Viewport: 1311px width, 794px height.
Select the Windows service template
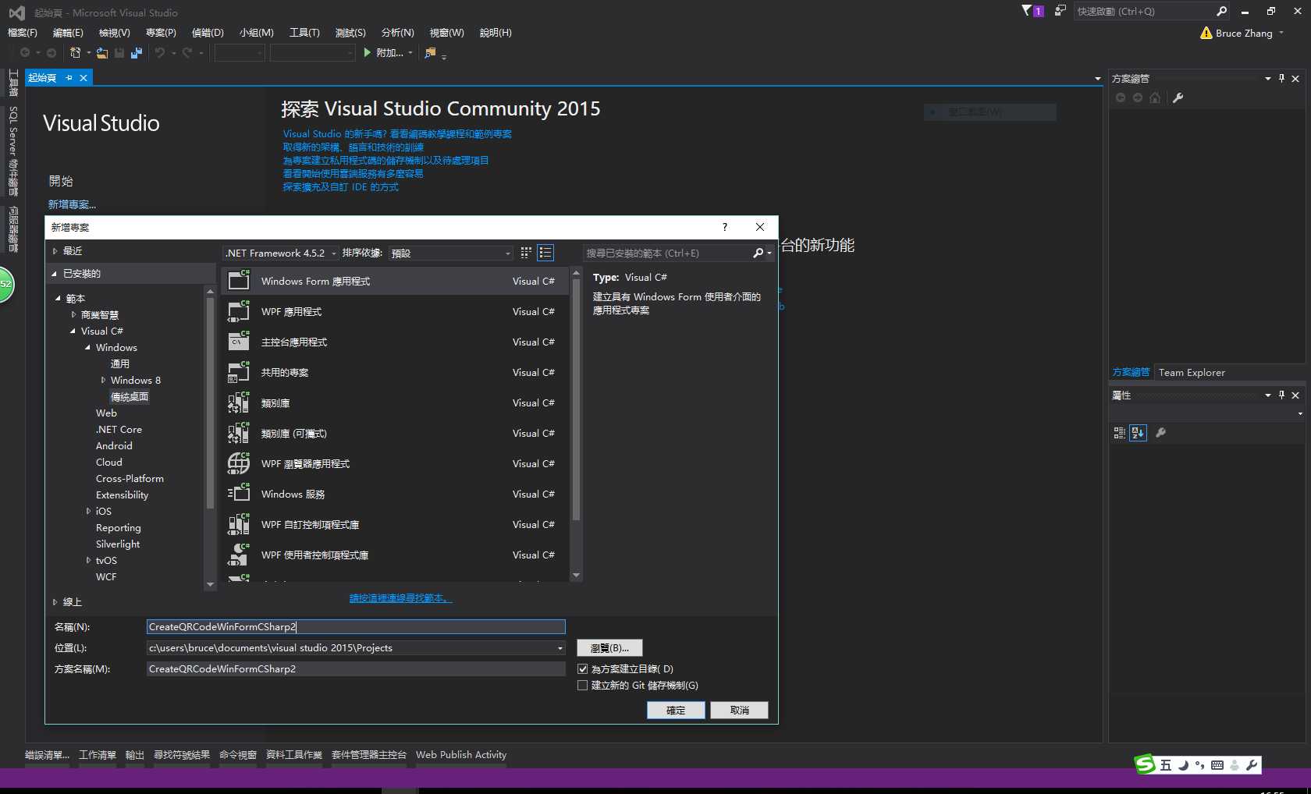(x=395, y=494)
